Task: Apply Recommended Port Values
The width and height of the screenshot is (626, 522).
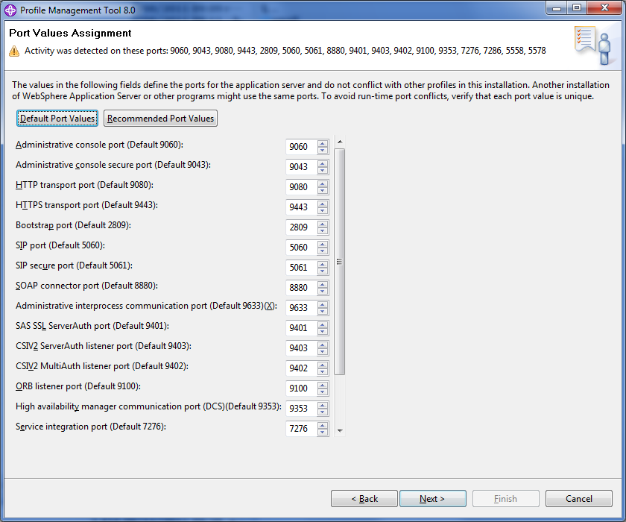Action: coord(160,119)
